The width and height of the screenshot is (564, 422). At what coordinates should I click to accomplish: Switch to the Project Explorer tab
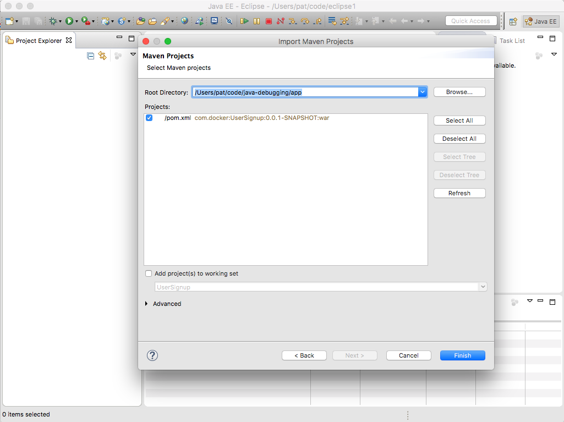[x=39, y=41]
